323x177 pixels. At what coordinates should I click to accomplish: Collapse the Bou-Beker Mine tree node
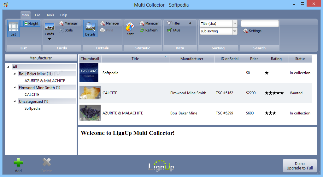pos(15,74)
